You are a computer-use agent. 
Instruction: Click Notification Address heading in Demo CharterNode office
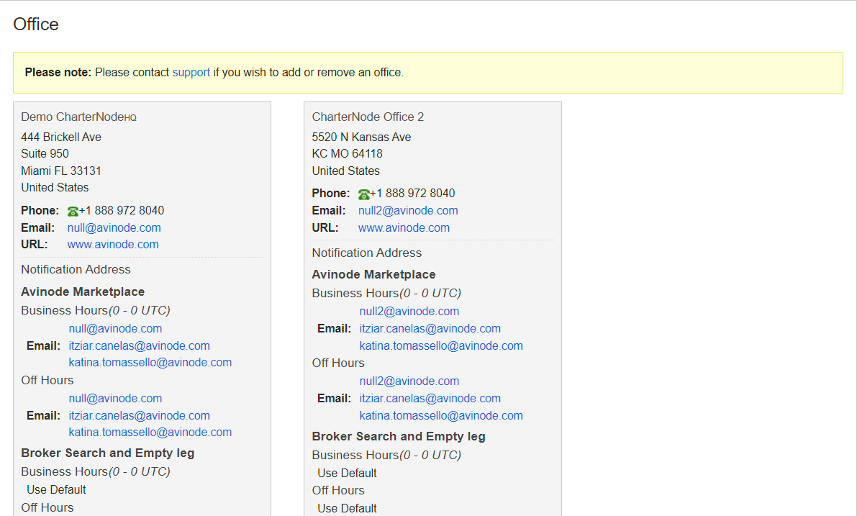pyautogui.click(x=76, y=269)
